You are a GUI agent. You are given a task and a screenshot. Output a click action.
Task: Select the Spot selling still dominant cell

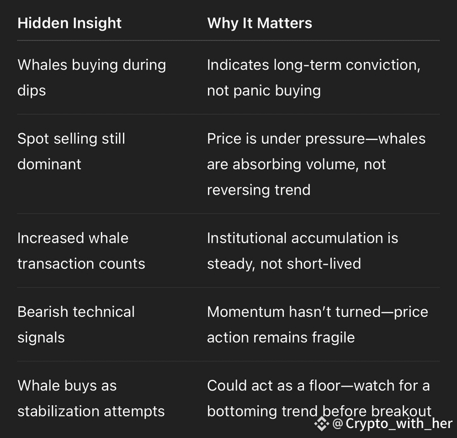[71, 152]
